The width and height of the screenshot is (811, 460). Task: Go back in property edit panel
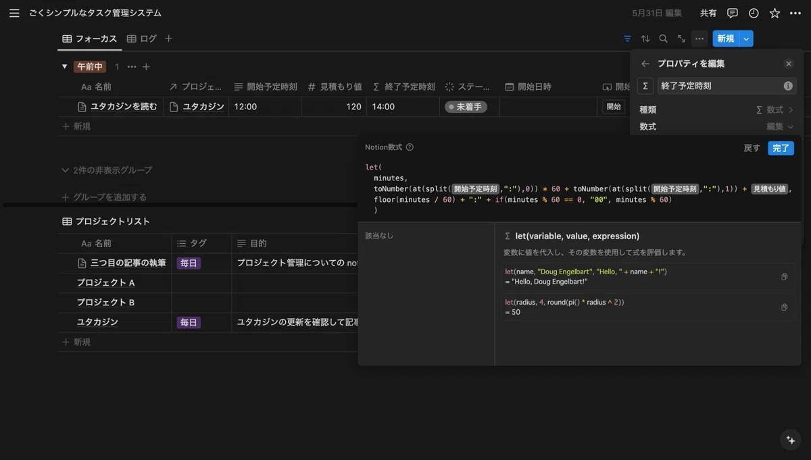[x=645, y=63]
